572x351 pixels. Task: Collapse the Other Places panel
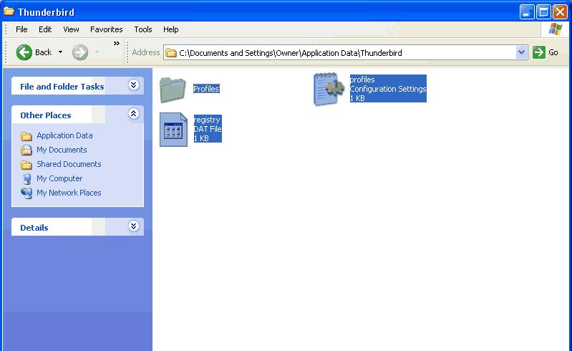pos(134,114)
